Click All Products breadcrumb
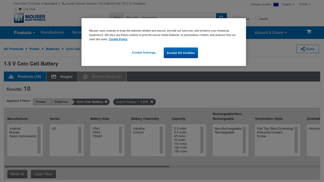This screenshot has height=182, width=324. pos(13,49)
